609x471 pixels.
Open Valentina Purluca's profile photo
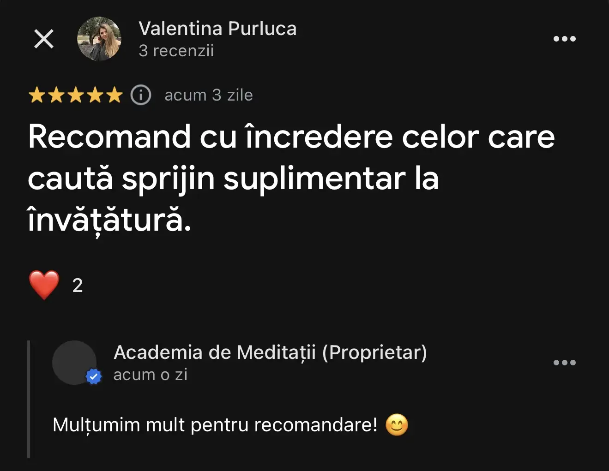[99, 39]
